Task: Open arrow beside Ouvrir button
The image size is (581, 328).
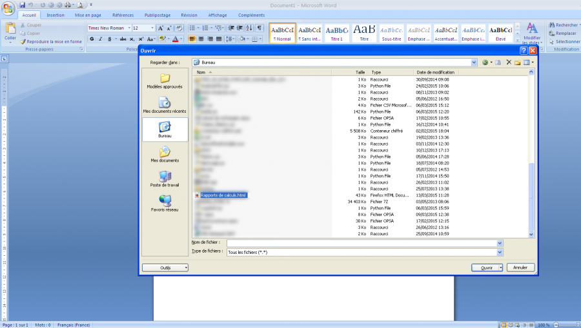Action: (500, 267)
